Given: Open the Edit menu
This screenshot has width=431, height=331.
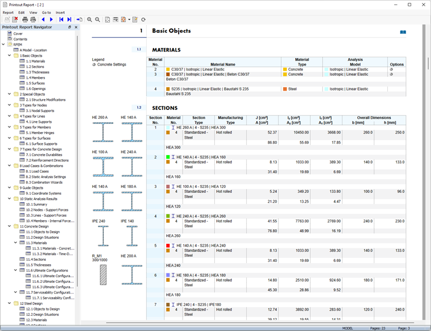Looking at the screenshot, I should tap(22, 12).
